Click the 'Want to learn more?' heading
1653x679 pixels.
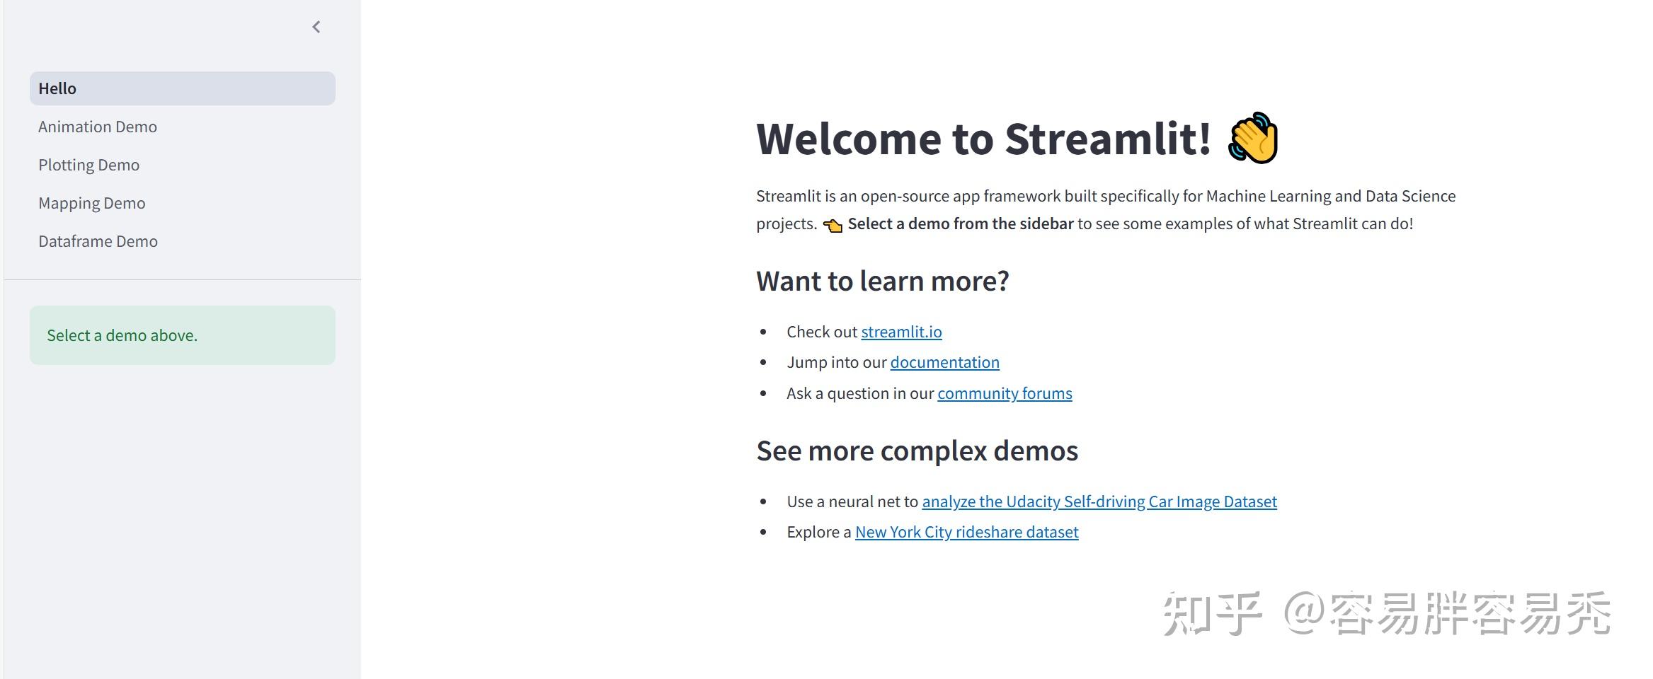[x=883, y=281]
